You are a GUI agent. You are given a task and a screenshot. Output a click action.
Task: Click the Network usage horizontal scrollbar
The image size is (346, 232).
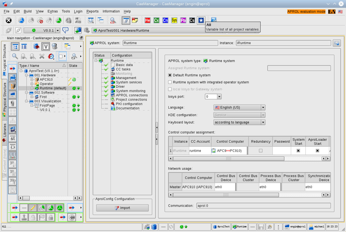point(226,195)
